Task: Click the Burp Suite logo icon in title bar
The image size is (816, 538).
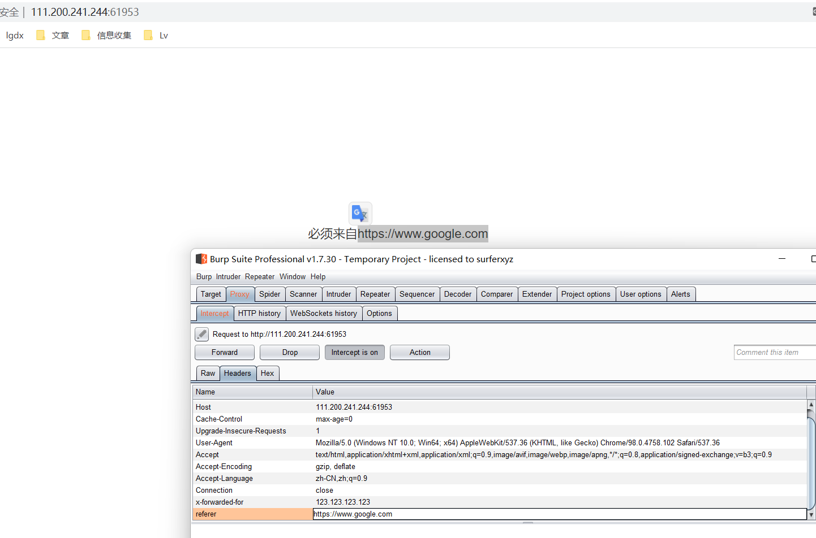Action: click(x=201, y=259)
